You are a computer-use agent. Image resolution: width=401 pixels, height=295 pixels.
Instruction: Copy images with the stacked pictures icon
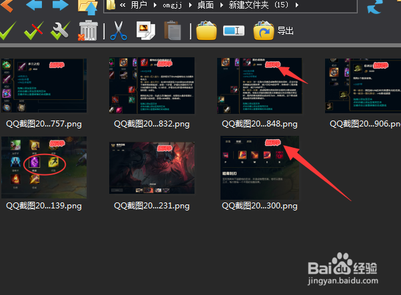click(145, 31)
